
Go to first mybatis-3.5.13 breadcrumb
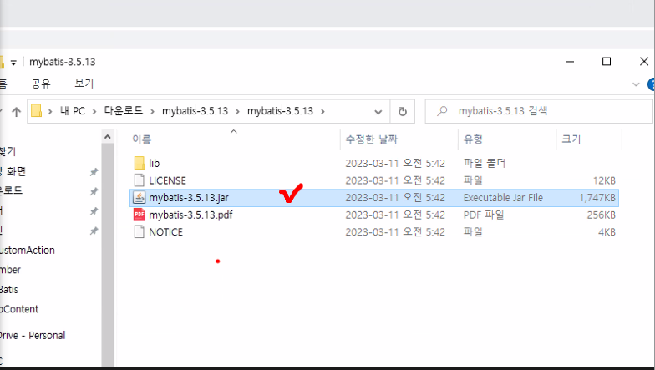(x=195, y=111)
